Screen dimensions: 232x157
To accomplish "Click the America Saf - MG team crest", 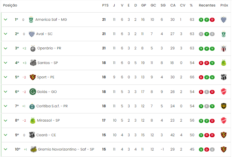I will (31, 19).
